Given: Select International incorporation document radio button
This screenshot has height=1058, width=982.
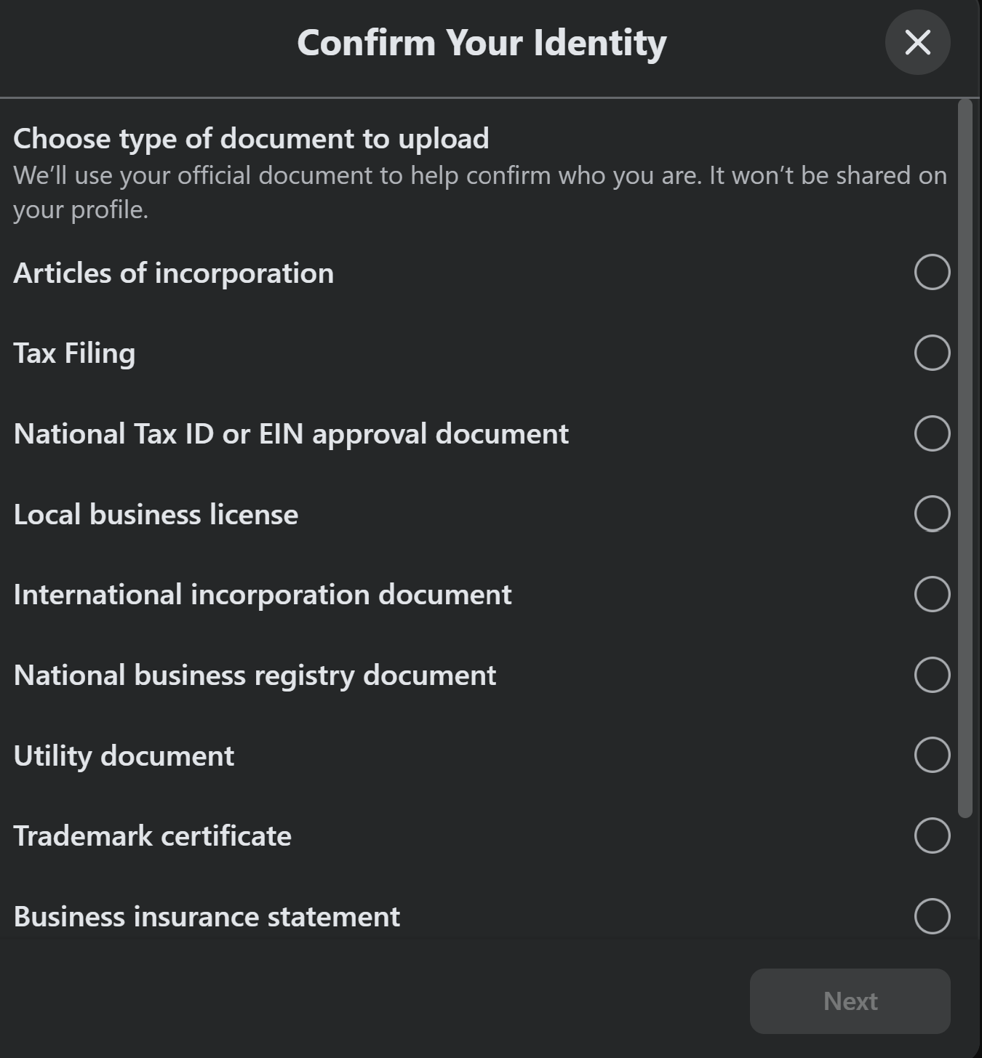Looking at the screenshot, I should coord(932,594).
